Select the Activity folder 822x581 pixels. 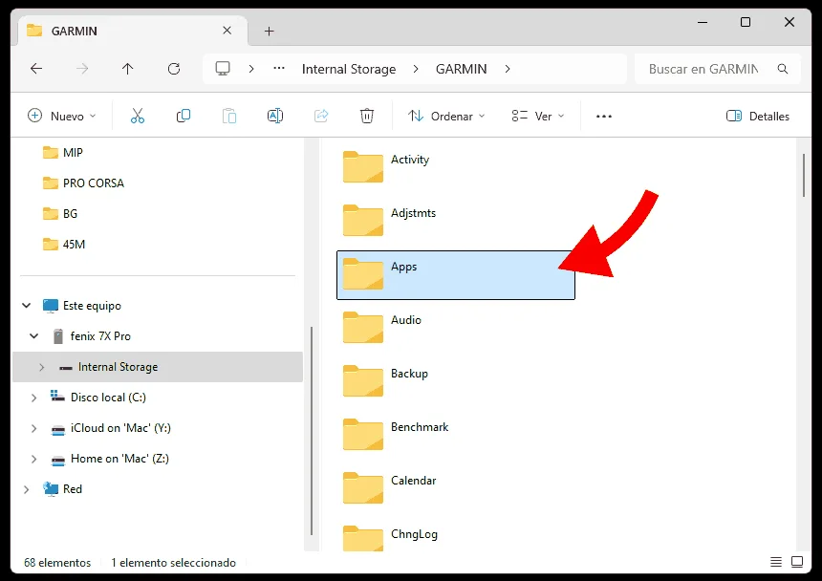click(x=456, y=167)
